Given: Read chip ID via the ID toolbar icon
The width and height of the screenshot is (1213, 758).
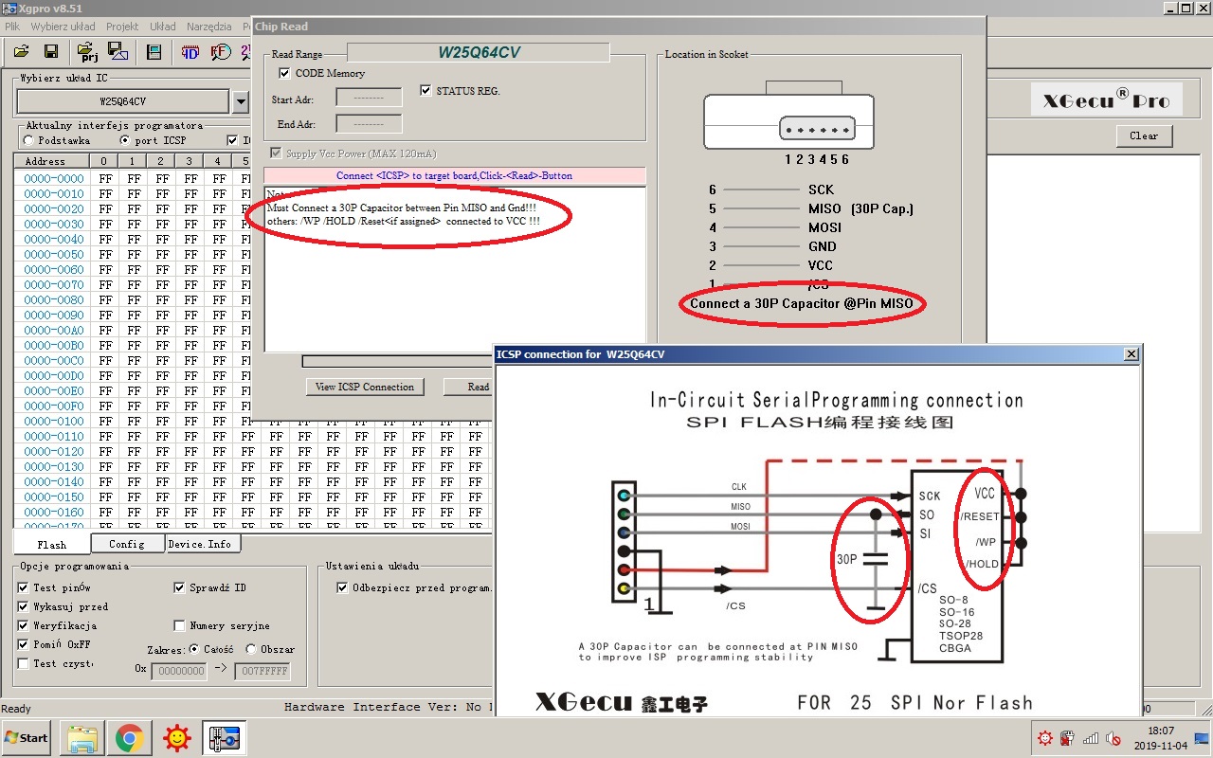Looking at the screenshot, I should pyautogui.click(x=190, y=52).
